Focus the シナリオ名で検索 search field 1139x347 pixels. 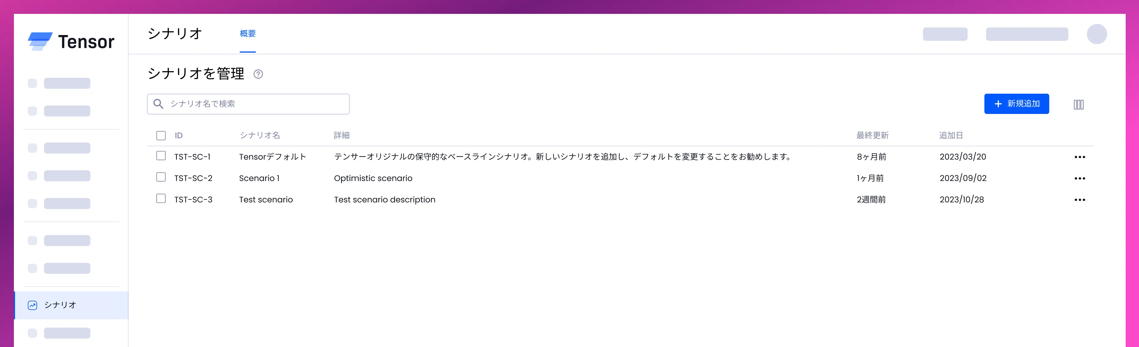(248, 104)
